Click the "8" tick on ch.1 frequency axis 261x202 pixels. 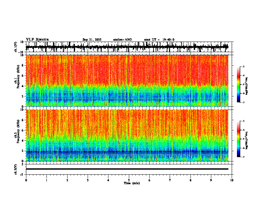(23, 65)
